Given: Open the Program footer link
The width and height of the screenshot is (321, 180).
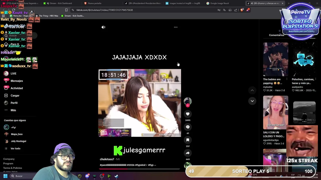Looking at the screenshot, I should click(x=8, y=163).
